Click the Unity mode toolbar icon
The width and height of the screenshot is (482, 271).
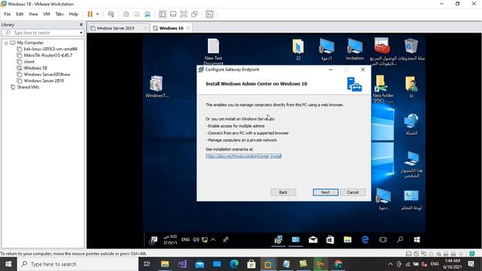194,14
